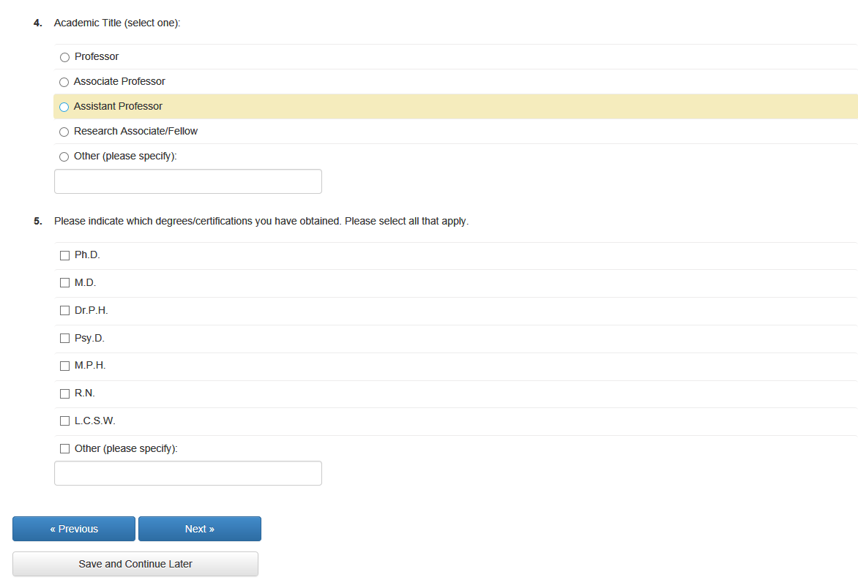Check the Psy.D. option
858x588 pixels.
click(64, 339)
